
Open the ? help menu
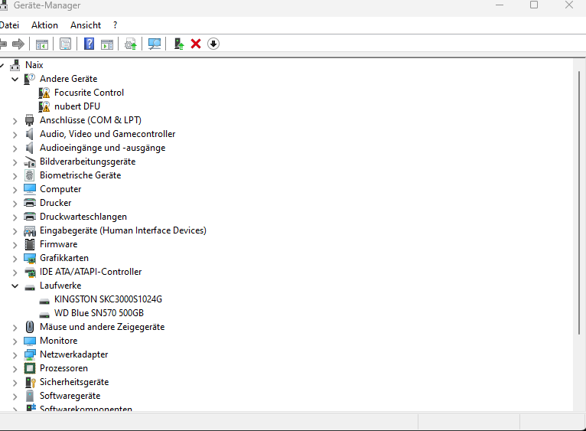click(x=115, y=25)
